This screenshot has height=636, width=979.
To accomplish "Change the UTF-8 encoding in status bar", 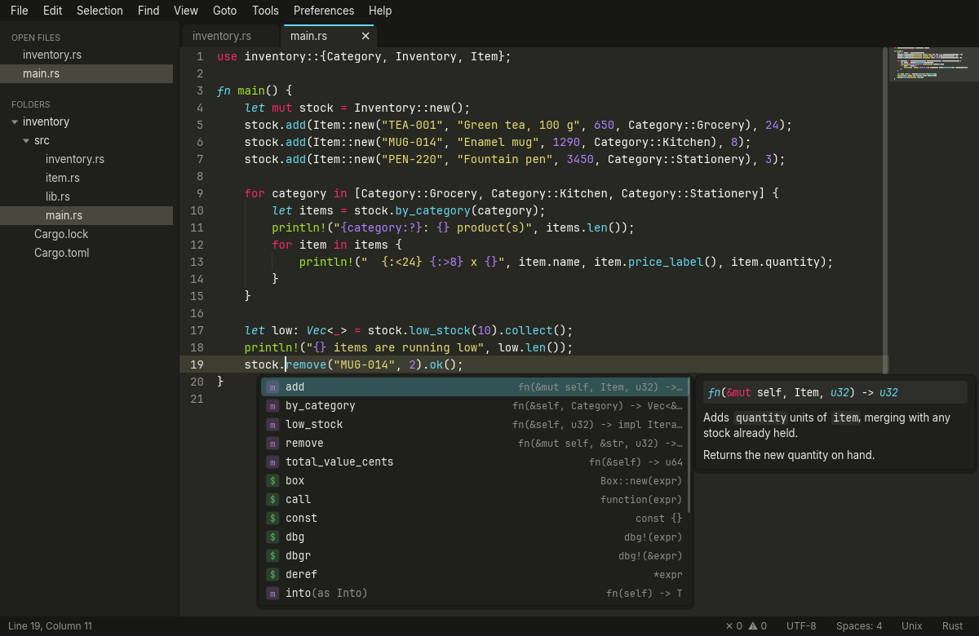I will click(x=801, y=626).
